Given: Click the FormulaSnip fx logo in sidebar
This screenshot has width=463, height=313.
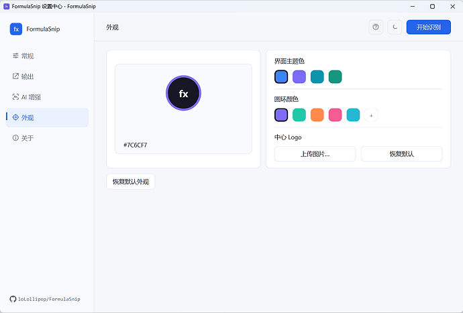Looking at the screenshot, I should click(x=16, y=29).
